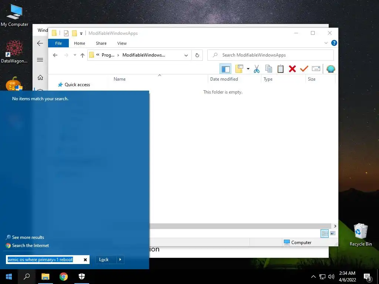Open Google Chrome from the taskbar
This screenshot has width=379, height=284.
[64, 277]
